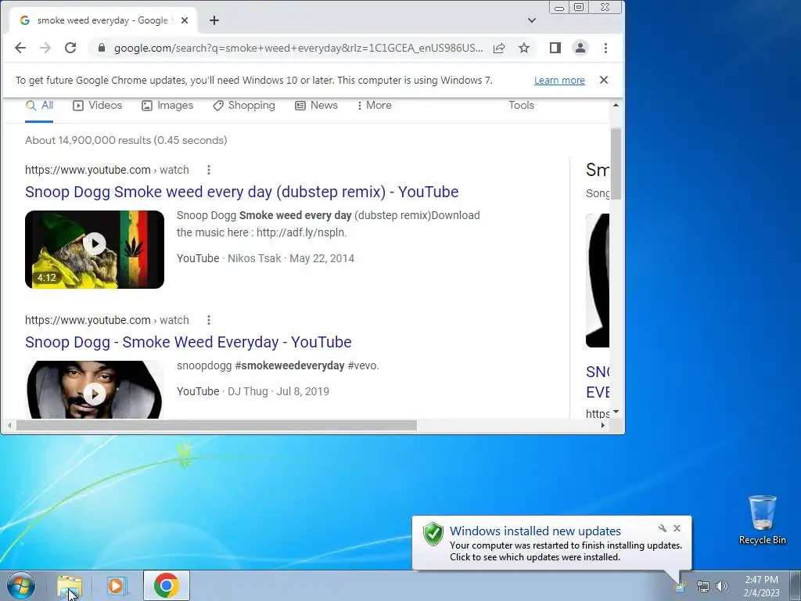The image size is (801, 601).
Task: Open options for the second YouTube result
Action: point(208,320)
